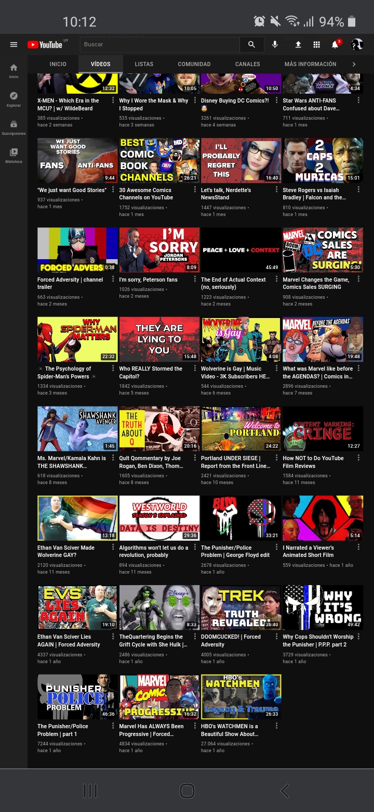Screen dimensions: 374x812
Task: Open options for The End of Actual Context
Action: pos(276,280)
